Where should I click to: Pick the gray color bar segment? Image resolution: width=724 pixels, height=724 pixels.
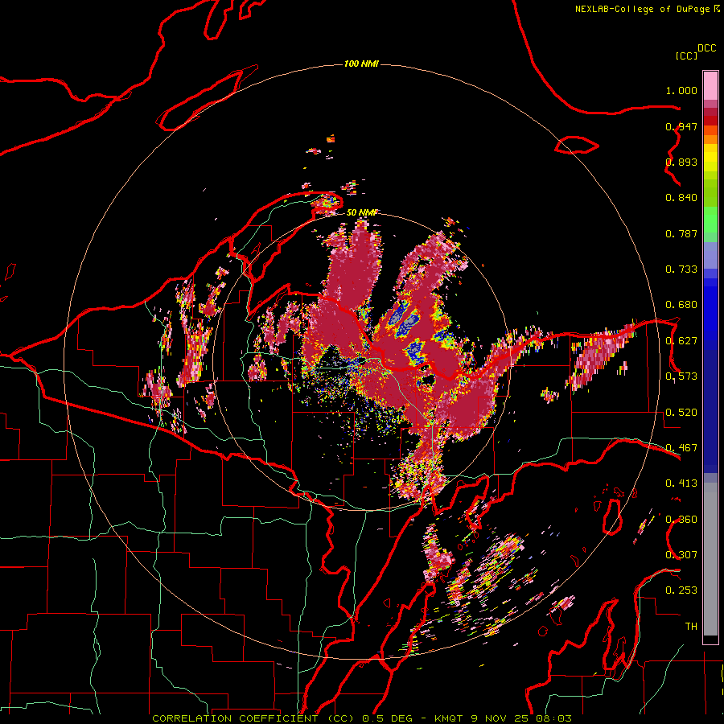710,559
